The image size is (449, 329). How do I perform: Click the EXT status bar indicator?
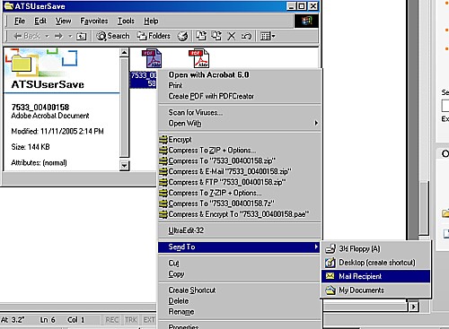click(x=149, y=320)
